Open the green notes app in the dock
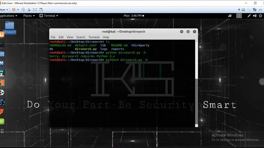The image size is (264, 148). click(x=2, y=121)
